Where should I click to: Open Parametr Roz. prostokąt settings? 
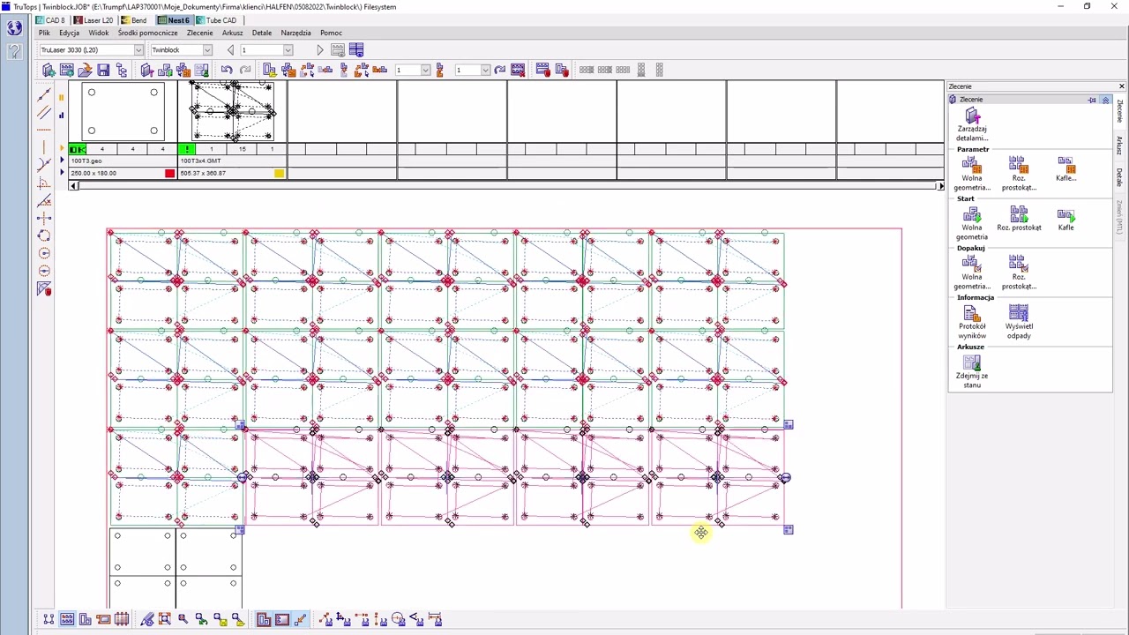point(1019,174)
